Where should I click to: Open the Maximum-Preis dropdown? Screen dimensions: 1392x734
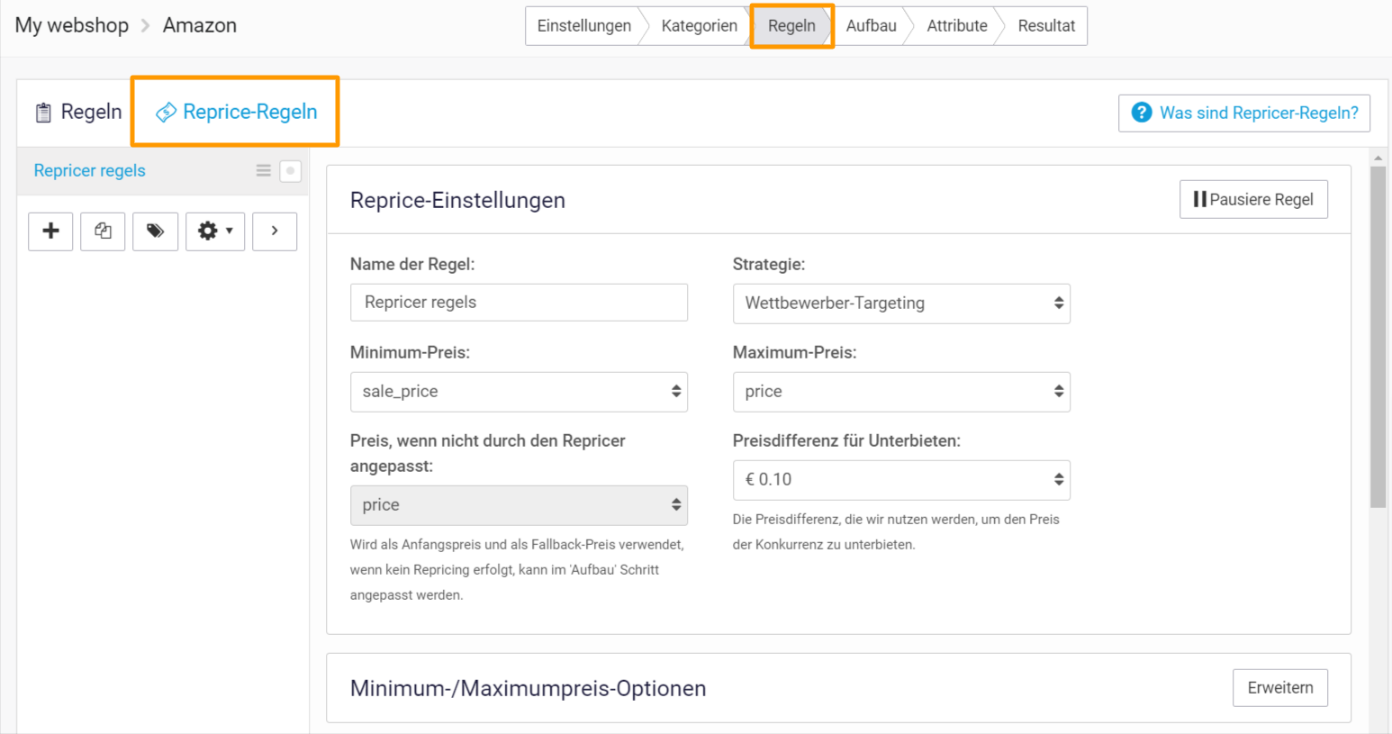(900, 392)
